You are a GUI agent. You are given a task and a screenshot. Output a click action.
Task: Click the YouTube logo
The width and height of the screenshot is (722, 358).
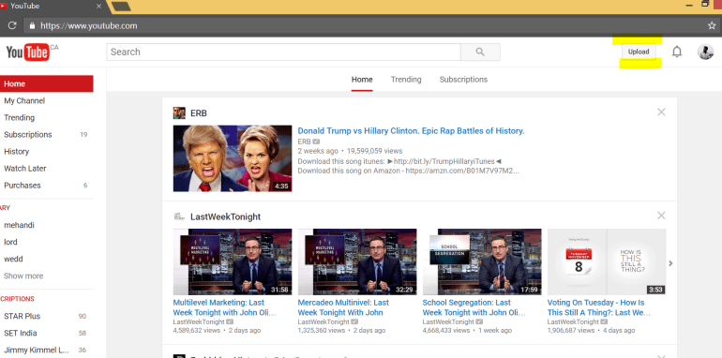[27, 52]
